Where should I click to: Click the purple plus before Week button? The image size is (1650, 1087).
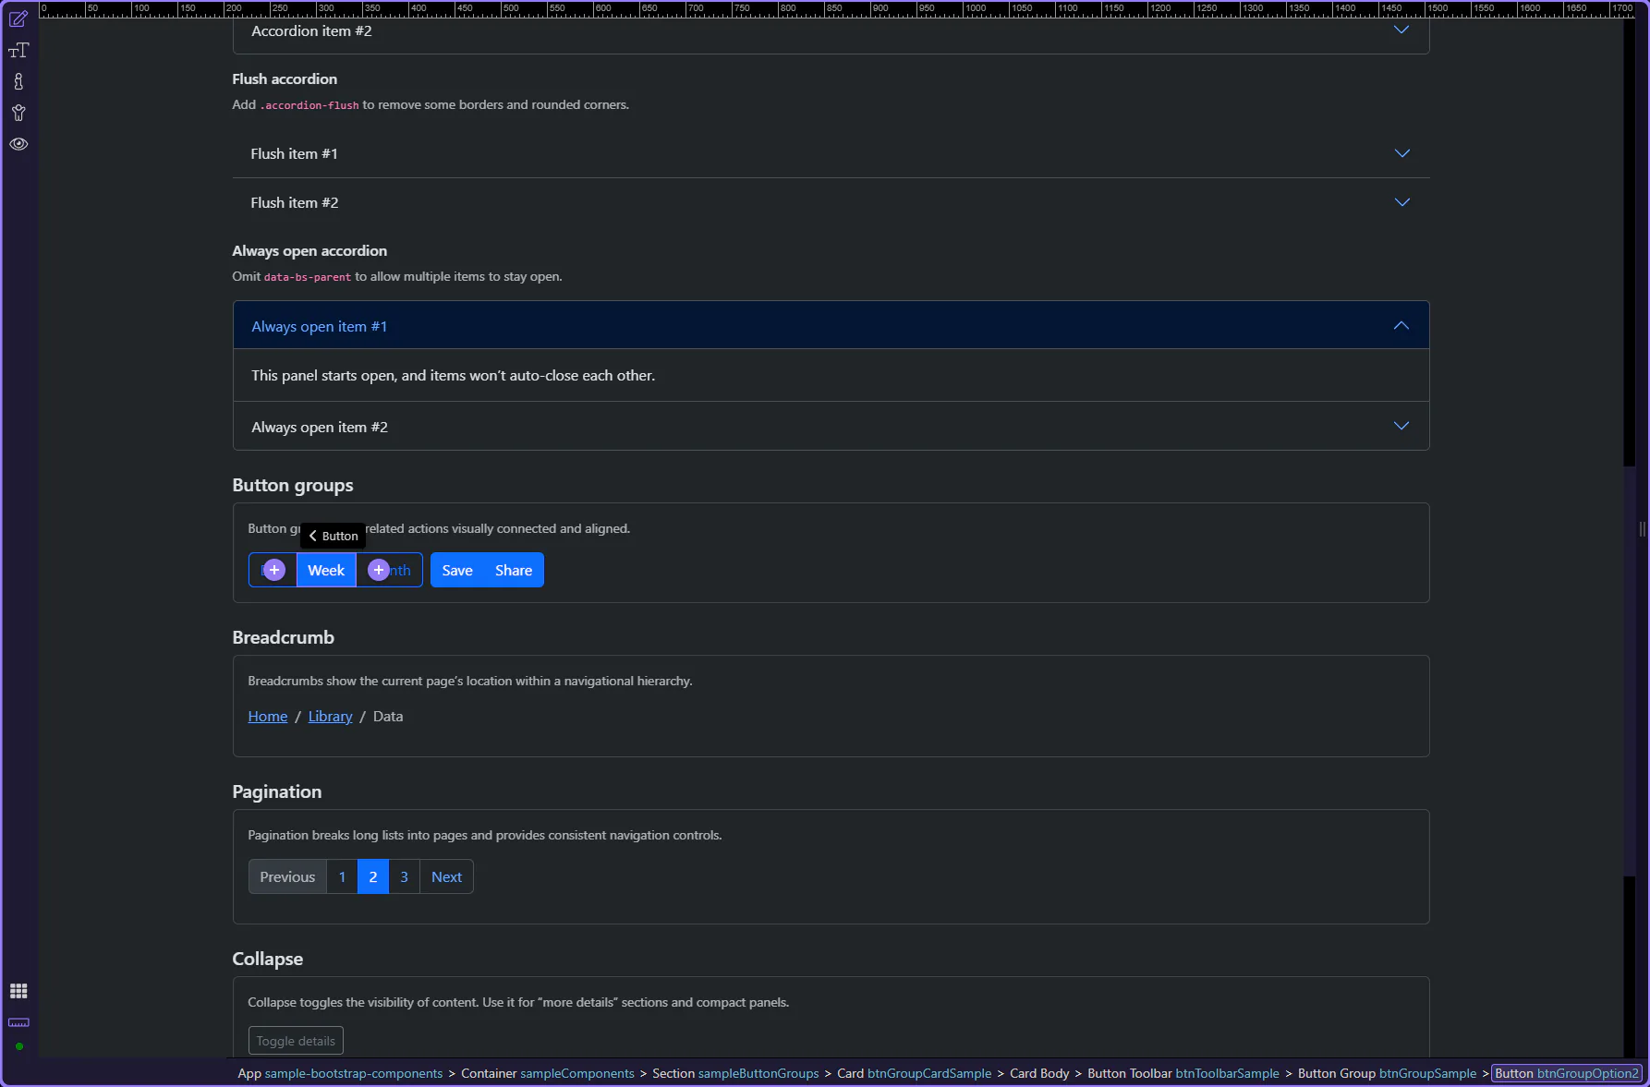[x=274, y=570]
